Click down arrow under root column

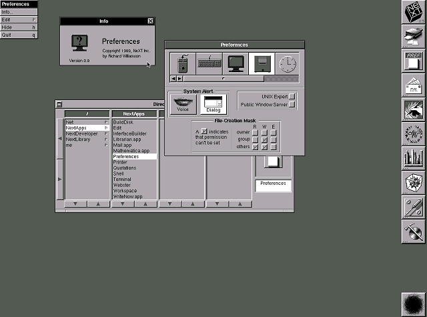75,204
